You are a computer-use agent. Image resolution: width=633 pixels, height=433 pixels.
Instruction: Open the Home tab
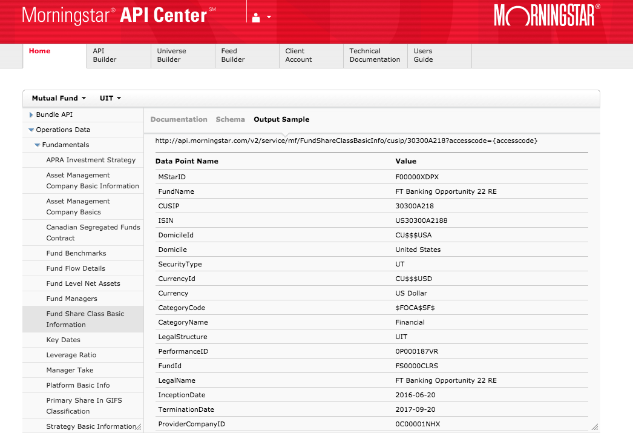click(54, 56)
